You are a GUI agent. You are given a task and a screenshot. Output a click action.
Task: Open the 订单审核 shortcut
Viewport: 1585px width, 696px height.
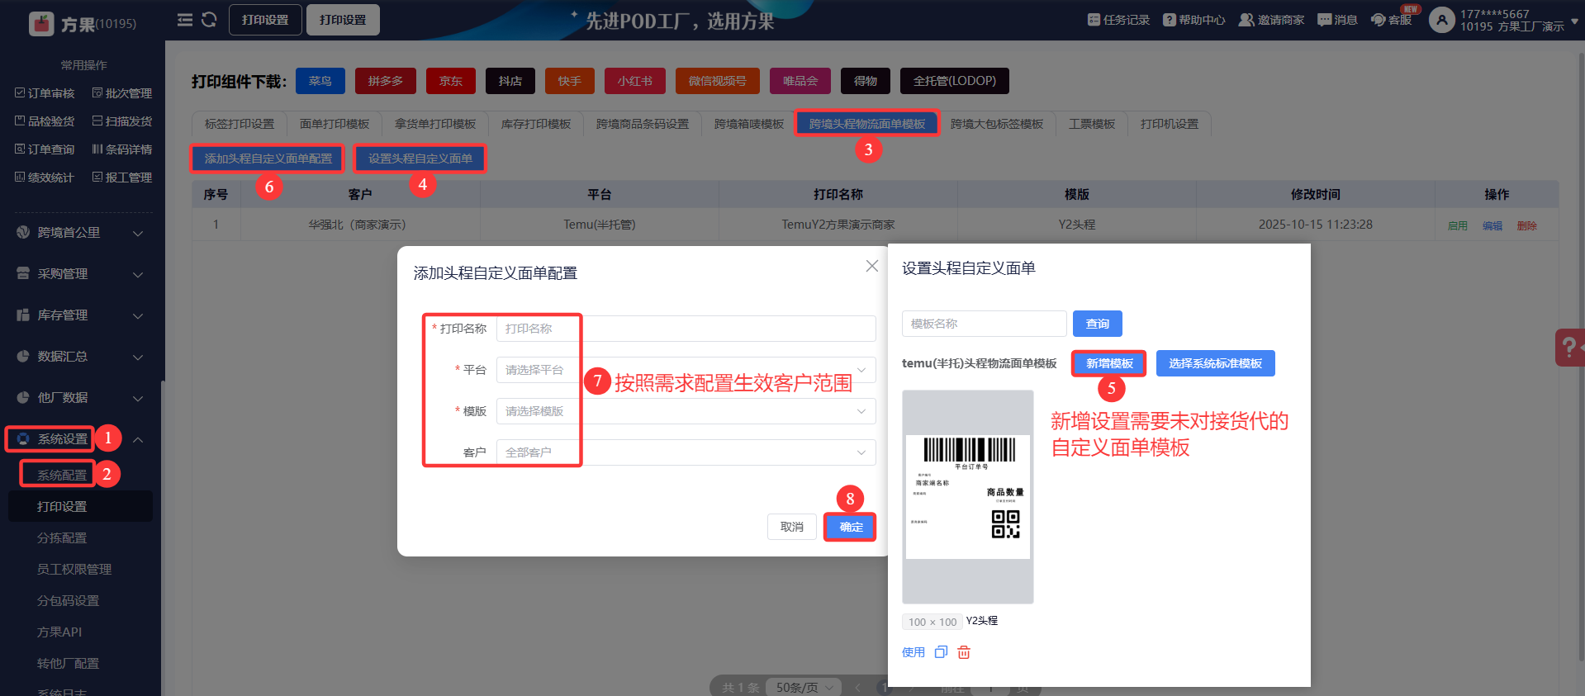point(45,93)
